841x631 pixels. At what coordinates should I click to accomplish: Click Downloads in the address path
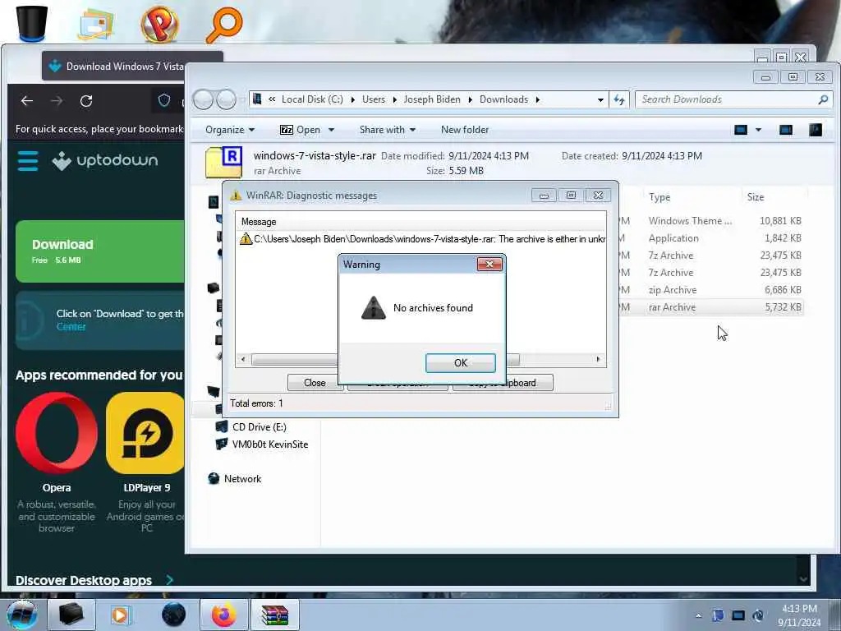[503, 99]
